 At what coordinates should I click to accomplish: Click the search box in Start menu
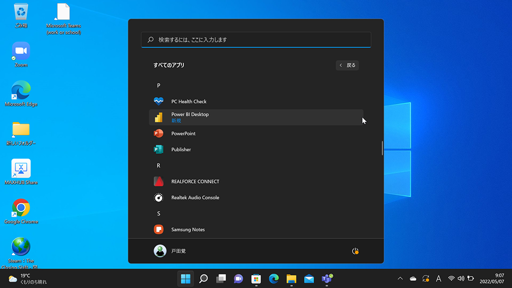click(256, 39)
